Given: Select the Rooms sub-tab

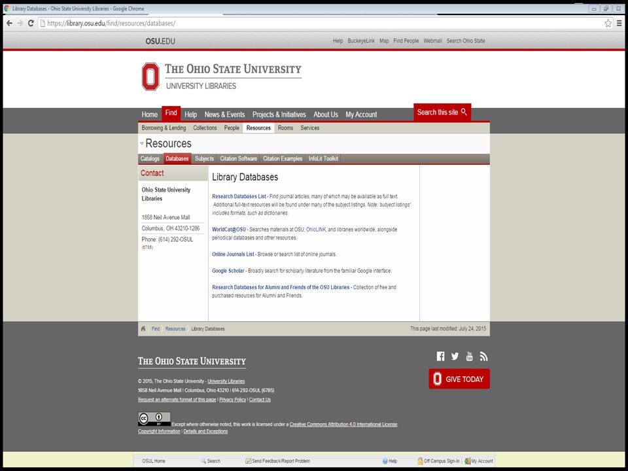Looking at the screenshot, I should point(285,128).
